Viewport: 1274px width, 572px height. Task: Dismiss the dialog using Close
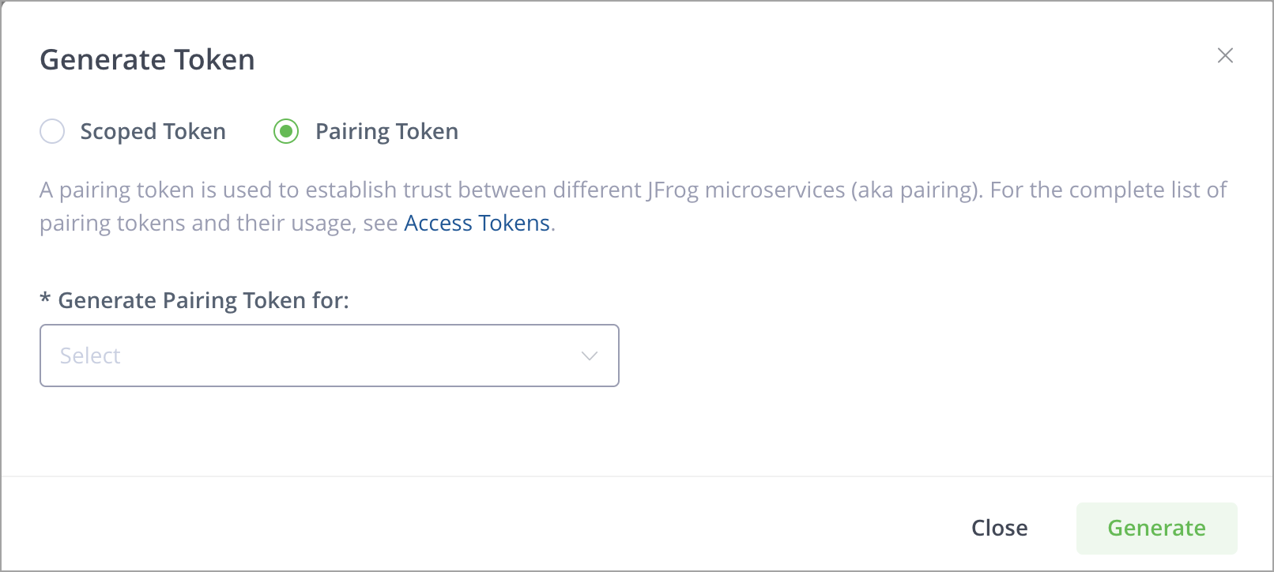pos(1000,528)
